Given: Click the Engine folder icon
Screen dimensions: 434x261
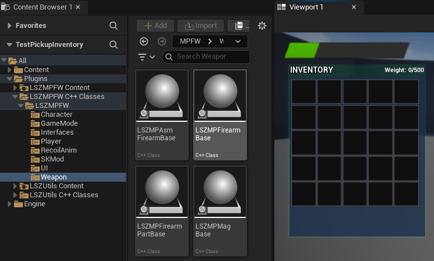Looking at the screenshot, I should tap(18, 204).
